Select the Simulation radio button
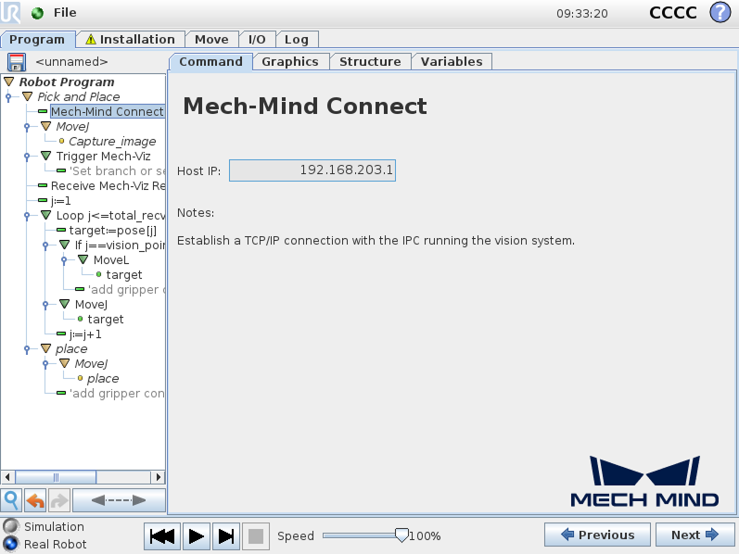The width and height of the screenshot is (739, 554). (11, 526)
